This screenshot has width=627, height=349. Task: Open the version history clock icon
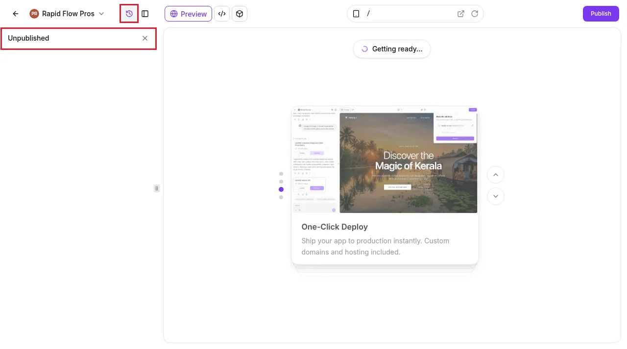(129, 14)
